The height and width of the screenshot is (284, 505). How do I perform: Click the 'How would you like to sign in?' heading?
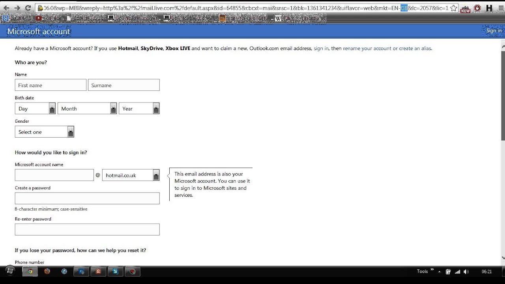coord(51,153)
